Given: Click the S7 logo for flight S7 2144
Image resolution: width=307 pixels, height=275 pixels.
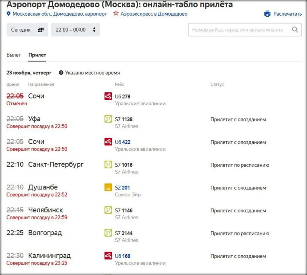Looking at the screenshot, I should coord(108,233).
